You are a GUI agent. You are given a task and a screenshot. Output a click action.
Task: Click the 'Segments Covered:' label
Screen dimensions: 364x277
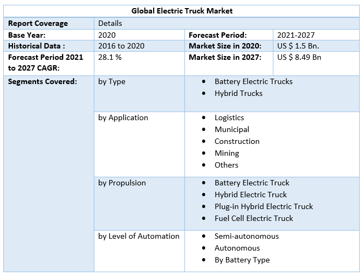pyautogui.click(x=43, y=81)
